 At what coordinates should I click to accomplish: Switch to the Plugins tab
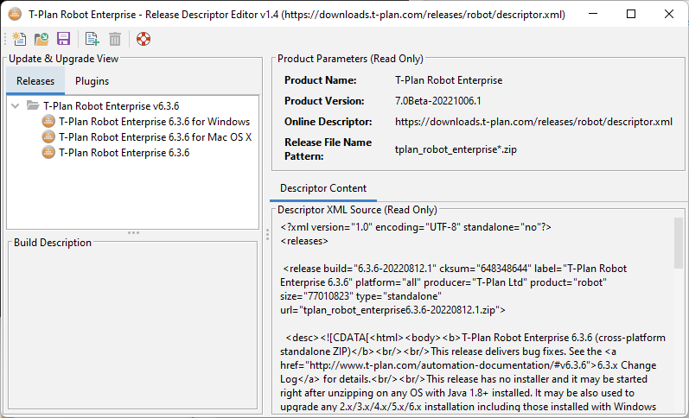click(92, 81)
